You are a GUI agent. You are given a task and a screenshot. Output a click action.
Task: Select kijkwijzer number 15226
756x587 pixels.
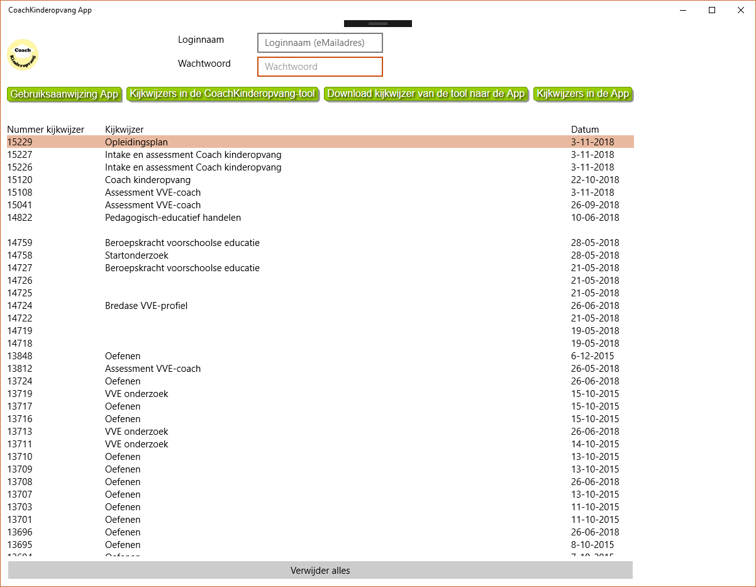coord(320,167)
